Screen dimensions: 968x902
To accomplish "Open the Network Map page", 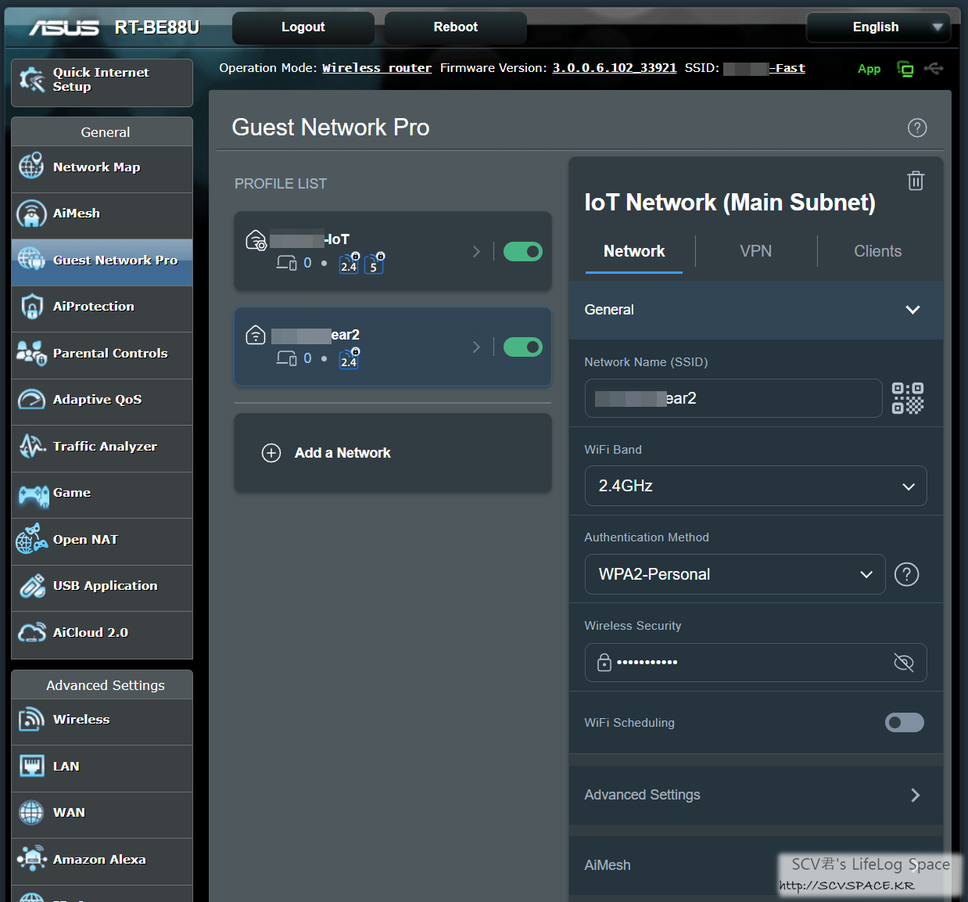I will [102, 168].
